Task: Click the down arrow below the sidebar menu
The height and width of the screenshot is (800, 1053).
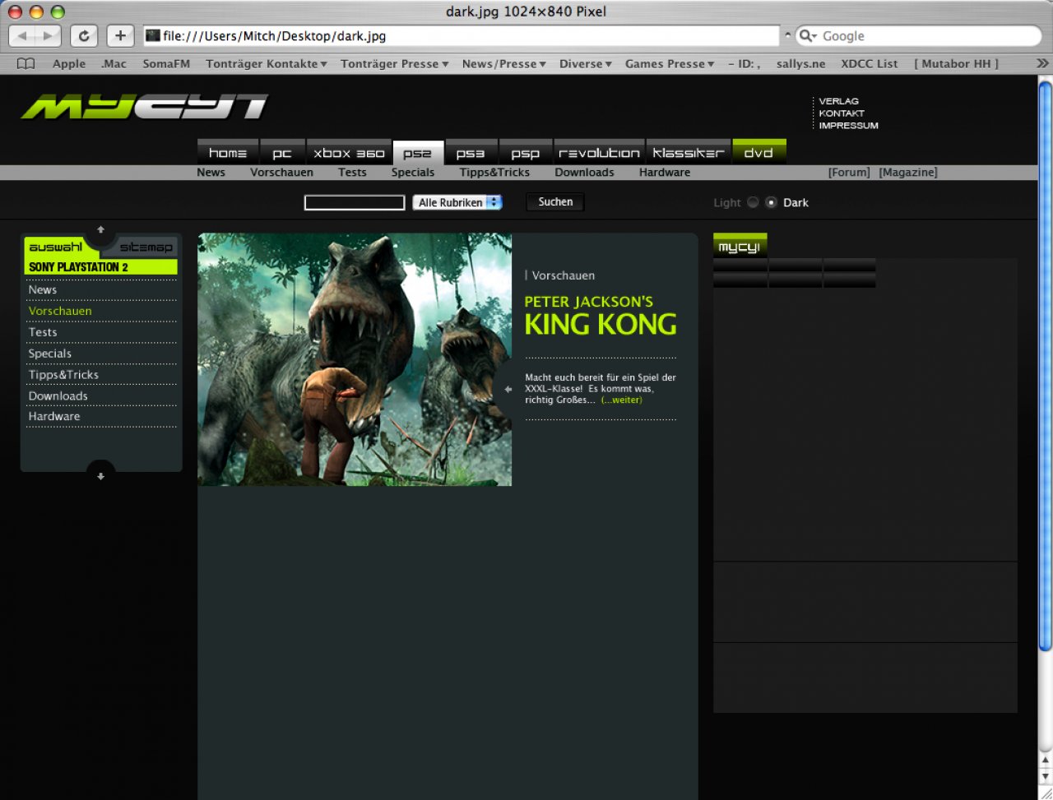Action: [x=100, y=476]
